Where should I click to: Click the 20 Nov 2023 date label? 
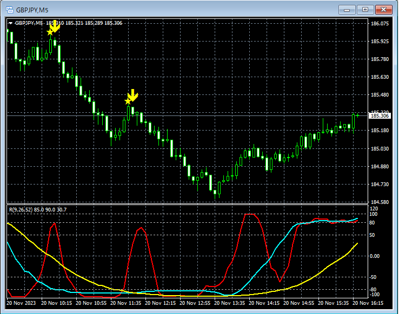[x=21, y=303]
